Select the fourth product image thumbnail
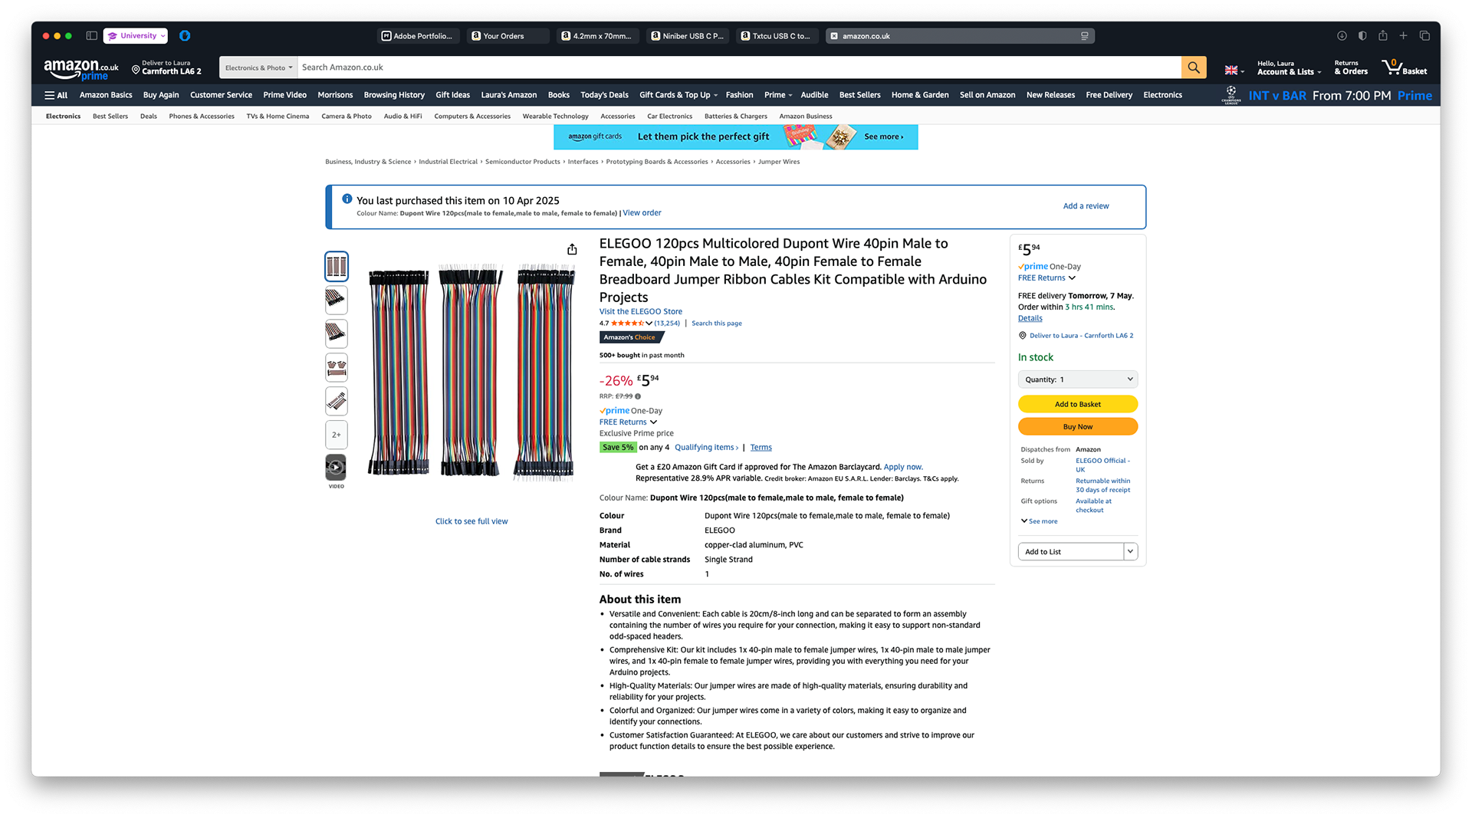The height and width of the screenshot is (818, 1472). point(336,367)
